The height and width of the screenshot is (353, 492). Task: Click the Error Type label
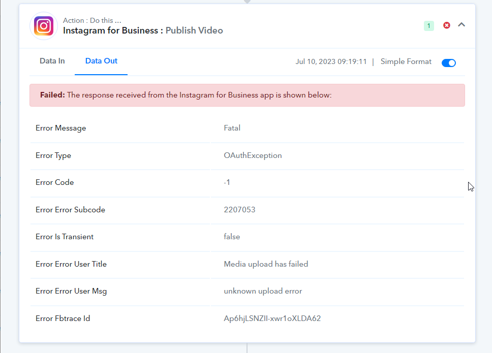[53, 155]
